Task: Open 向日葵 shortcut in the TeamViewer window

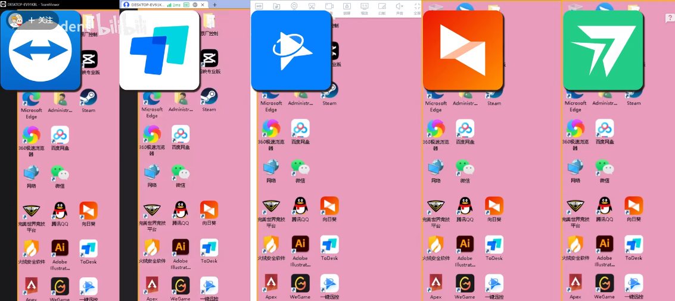Action: [88, 214]
